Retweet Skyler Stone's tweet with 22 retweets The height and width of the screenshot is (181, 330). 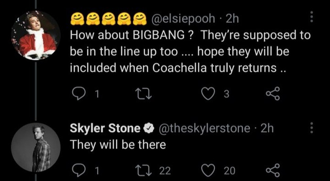point(144,171)
